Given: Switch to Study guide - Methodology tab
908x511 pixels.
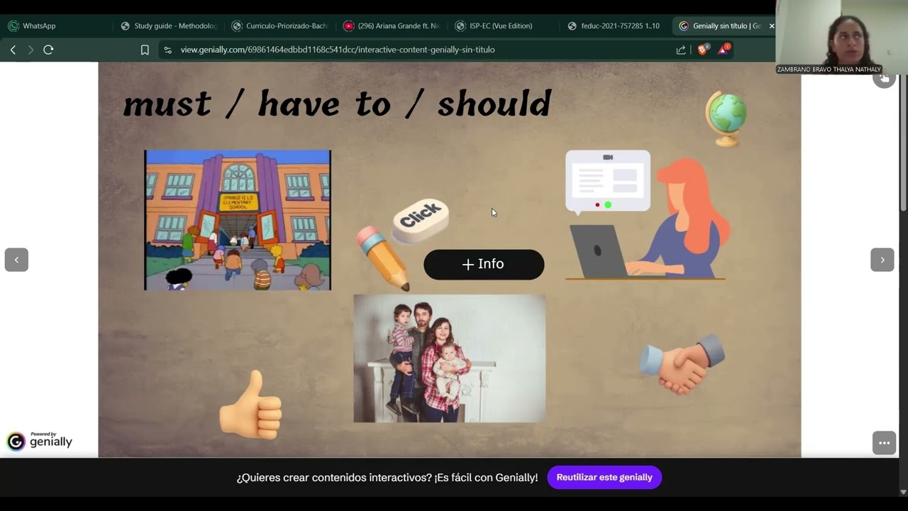Looking at the screenshot, I should click(x=169, y=26).
